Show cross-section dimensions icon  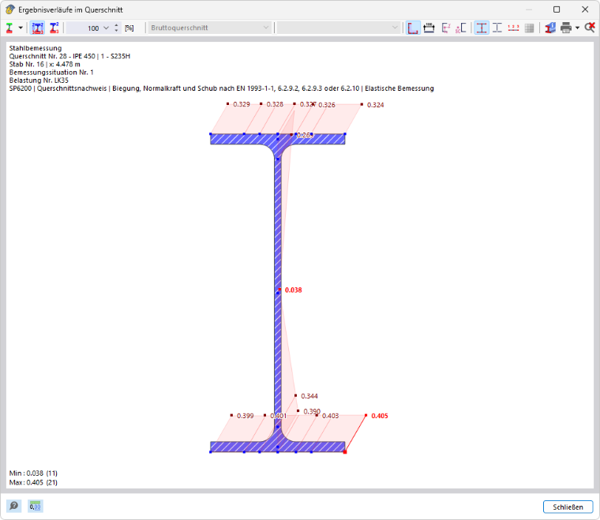click(429, 28)
